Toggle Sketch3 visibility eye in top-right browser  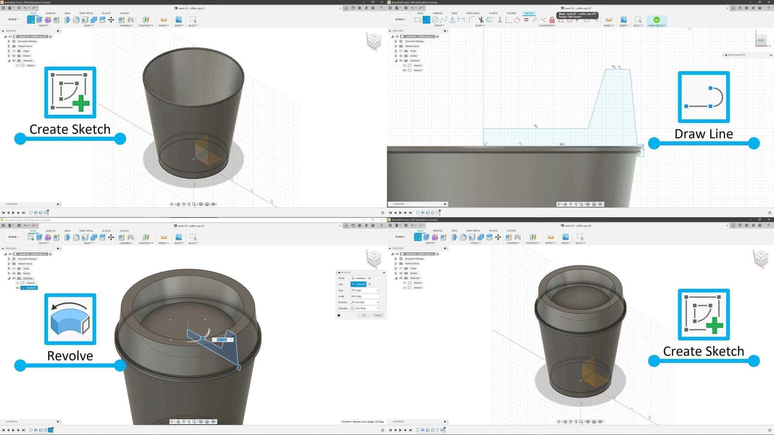405,70
